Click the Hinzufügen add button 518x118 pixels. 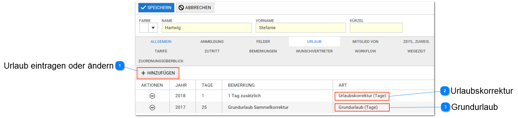click(158, 73)
